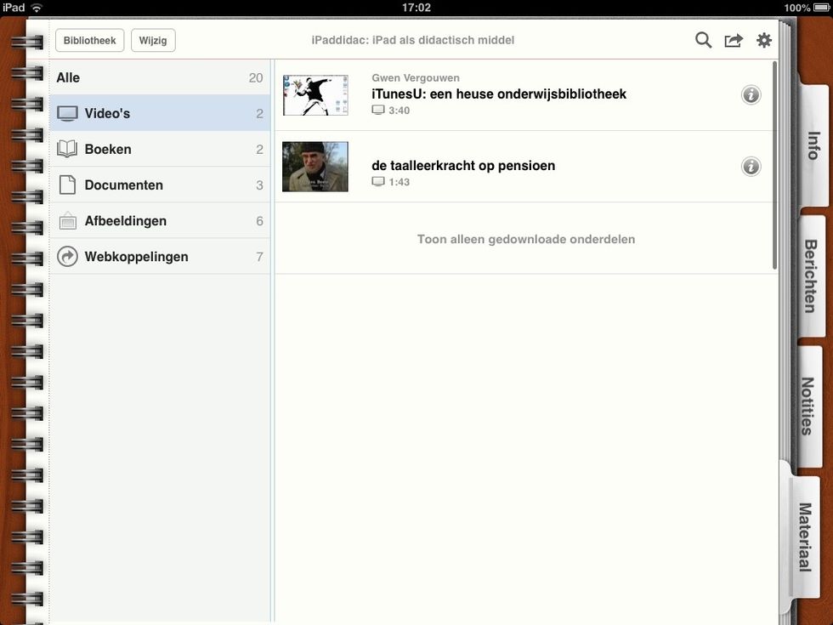Select the Materiaal tab
This screenshot has width=833, height=625.
click(x=804, y=536)
